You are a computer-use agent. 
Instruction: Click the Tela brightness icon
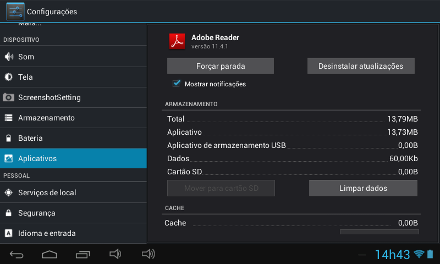coord(9,77)
